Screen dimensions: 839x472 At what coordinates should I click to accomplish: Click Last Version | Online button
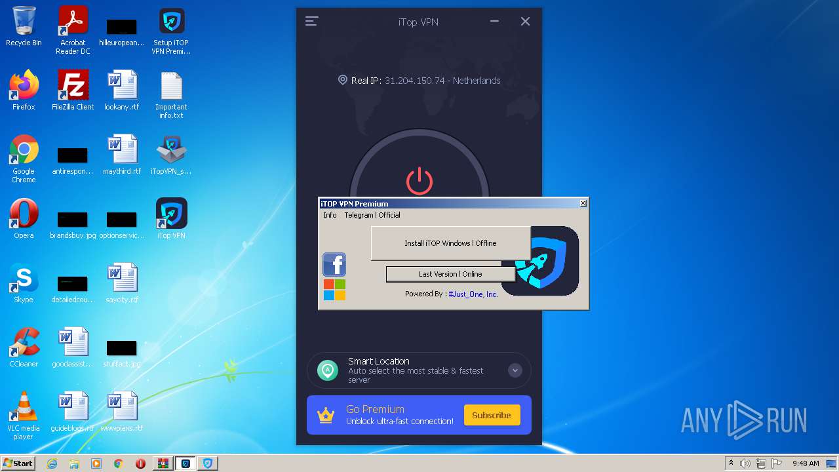pos(450,274)
